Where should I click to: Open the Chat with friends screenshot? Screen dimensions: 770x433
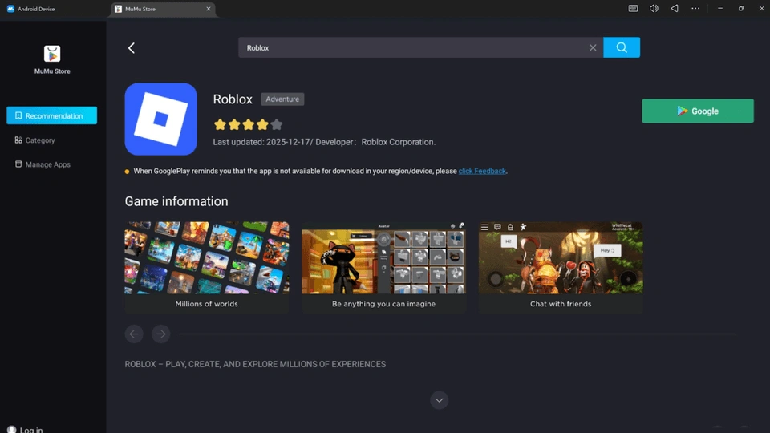click(560, 267)
